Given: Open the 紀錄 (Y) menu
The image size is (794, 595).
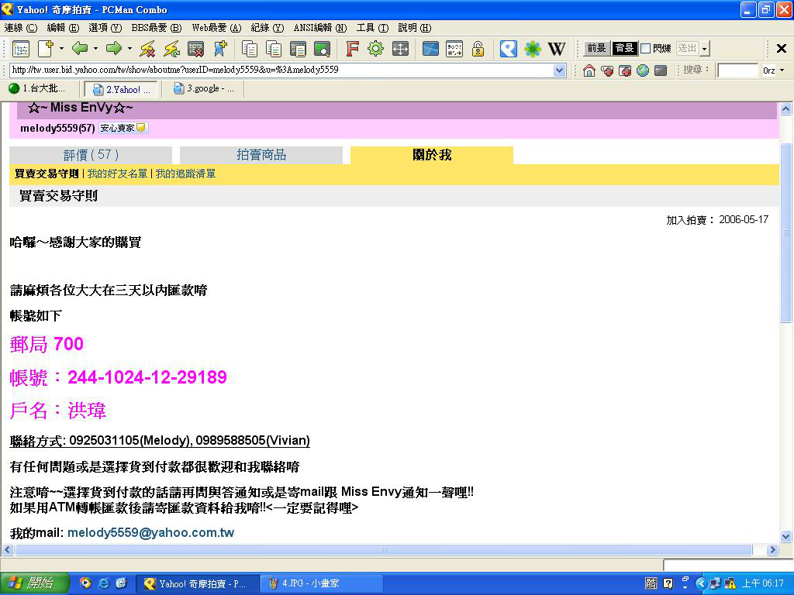Looking at the screenshot, I should 268,28.
